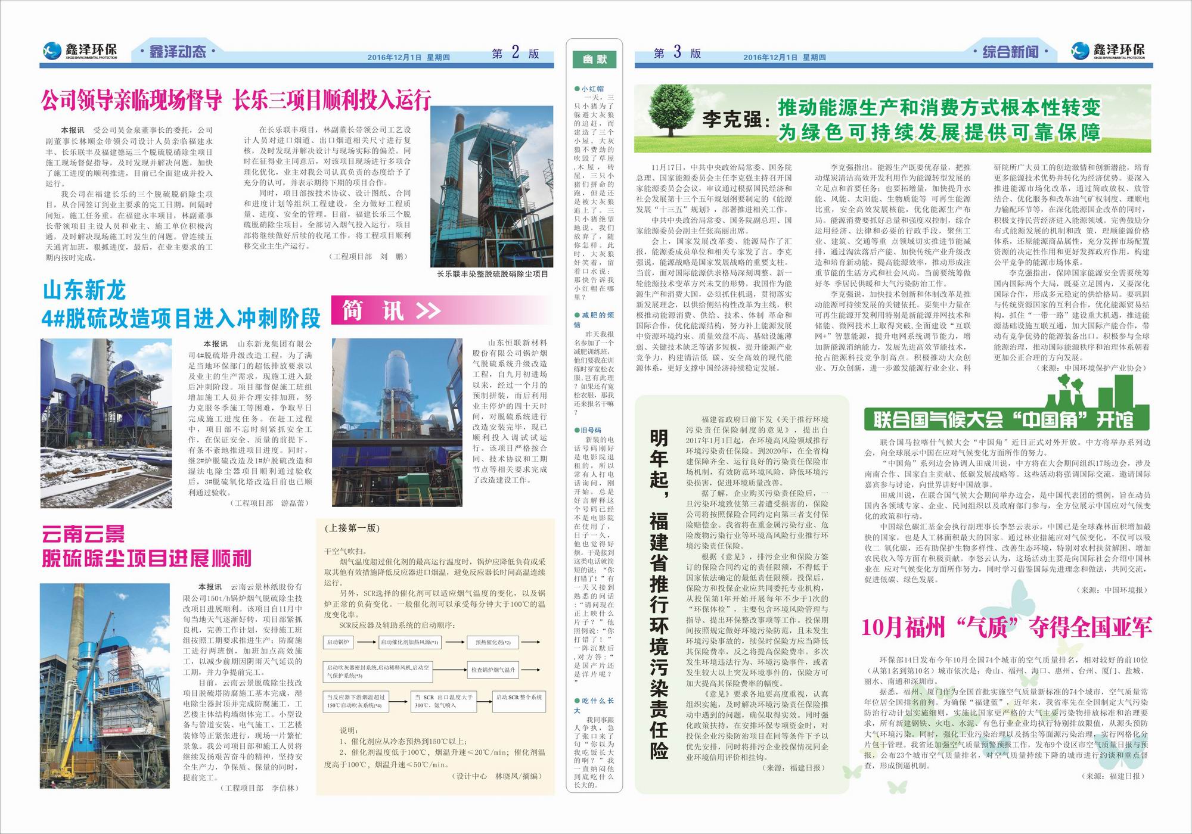1192x834 pixels.
Task: Select the 鑫泽动态 section tab
Action: click(177, 52)
